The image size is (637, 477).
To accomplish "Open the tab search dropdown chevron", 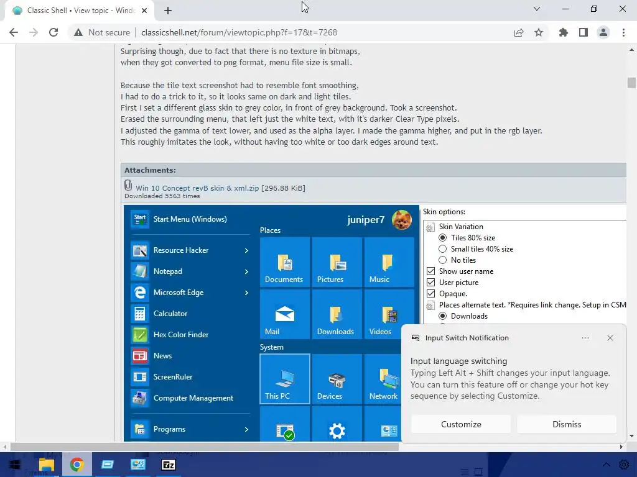I will pos(537,9).
